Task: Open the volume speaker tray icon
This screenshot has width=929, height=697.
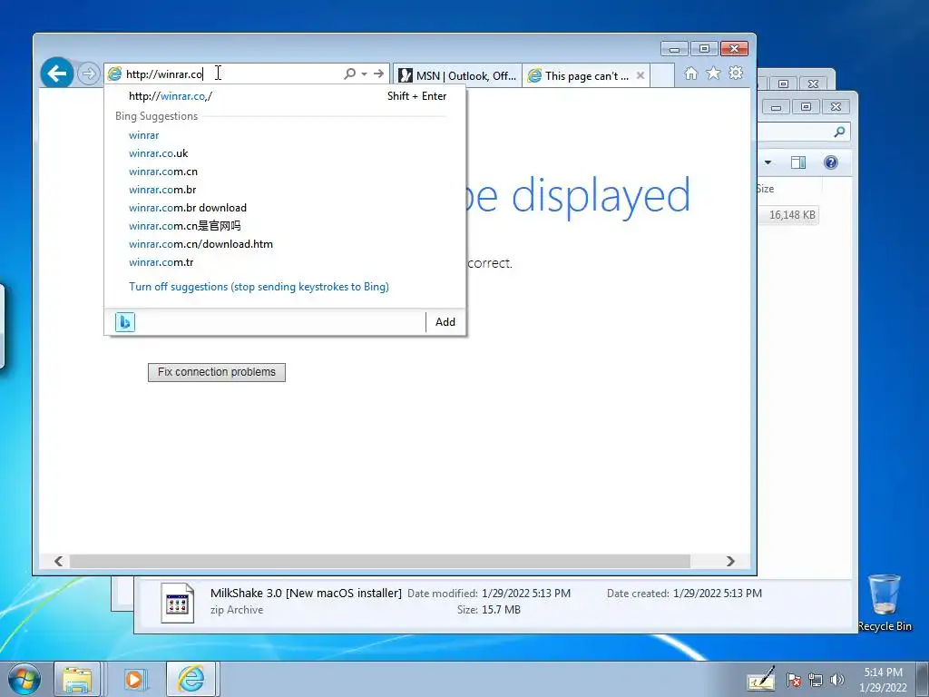Action: (836, 680)
